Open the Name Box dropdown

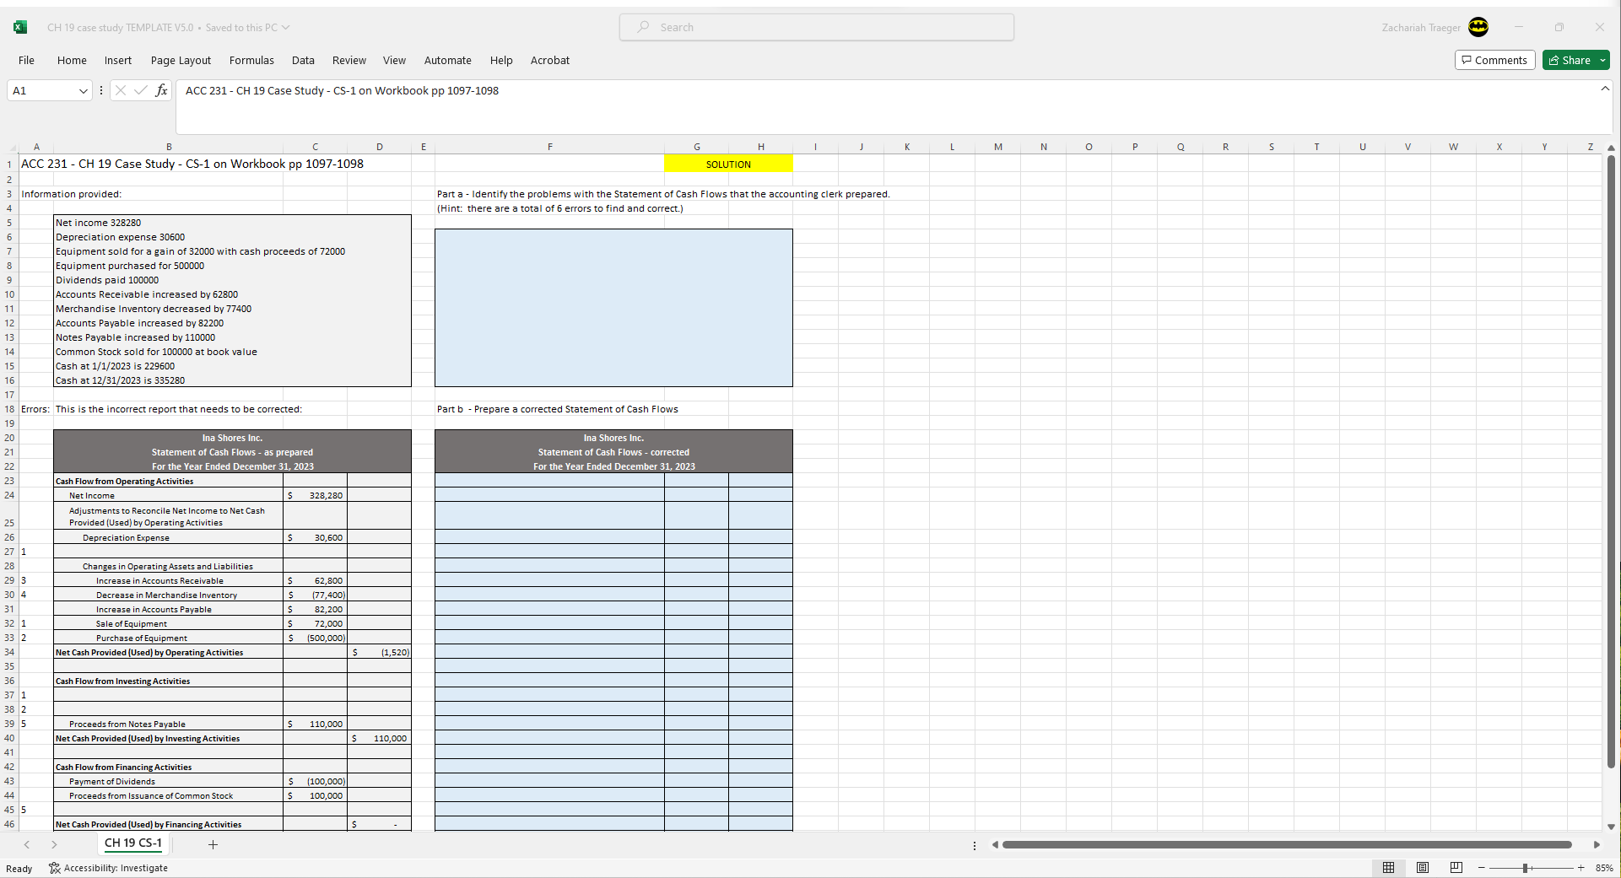tap(84, 90)
